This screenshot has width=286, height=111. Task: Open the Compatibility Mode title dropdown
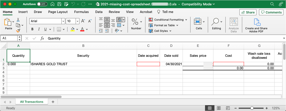[x=198, y=4]
